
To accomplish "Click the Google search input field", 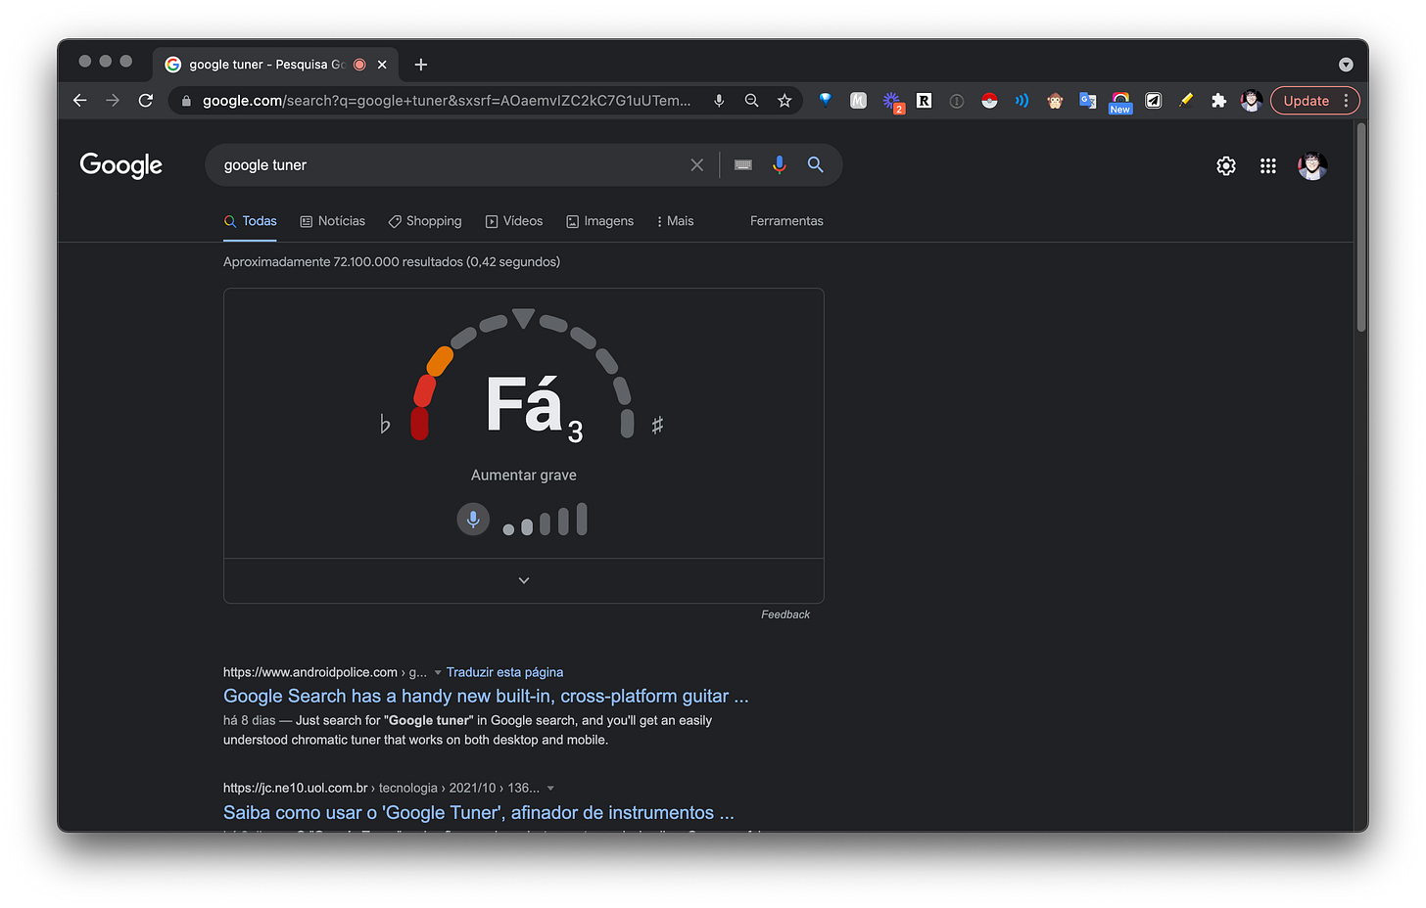I will coord(451,165).
